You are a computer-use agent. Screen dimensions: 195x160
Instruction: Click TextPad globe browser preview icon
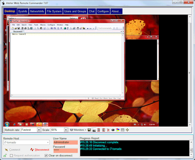[65, 28]
